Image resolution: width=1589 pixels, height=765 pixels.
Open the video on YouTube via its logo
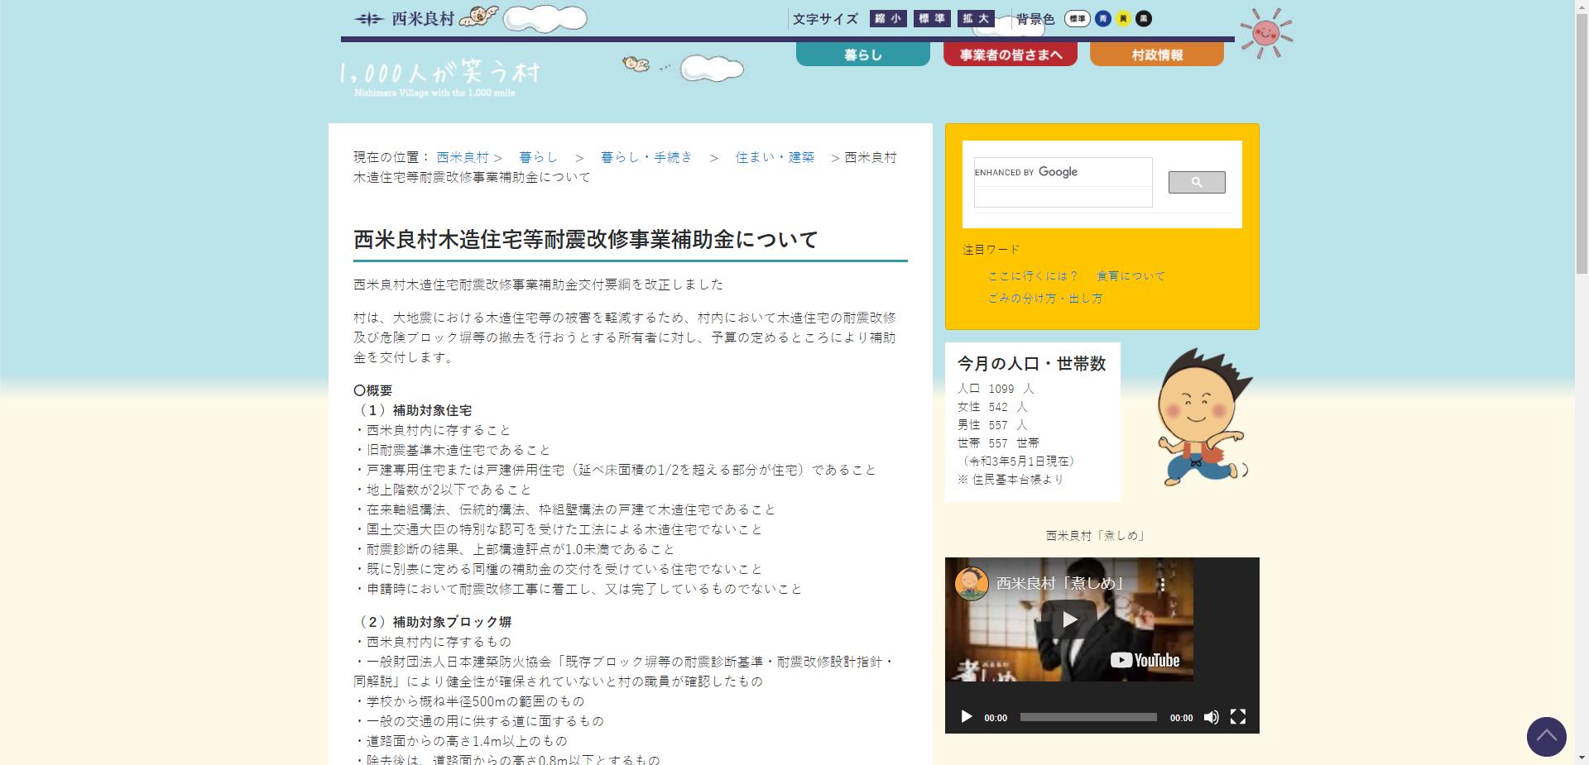click(x=1146, y=660)
